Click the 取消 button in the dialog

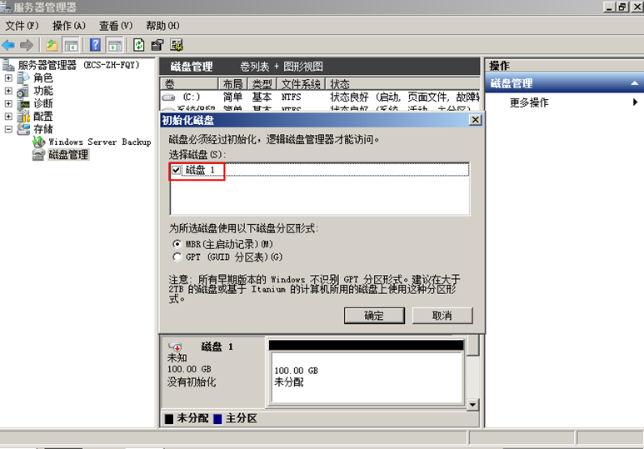point(442,316)
